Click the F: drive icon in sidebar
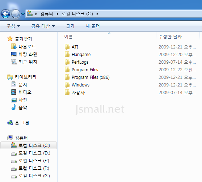 click(14, 169)
